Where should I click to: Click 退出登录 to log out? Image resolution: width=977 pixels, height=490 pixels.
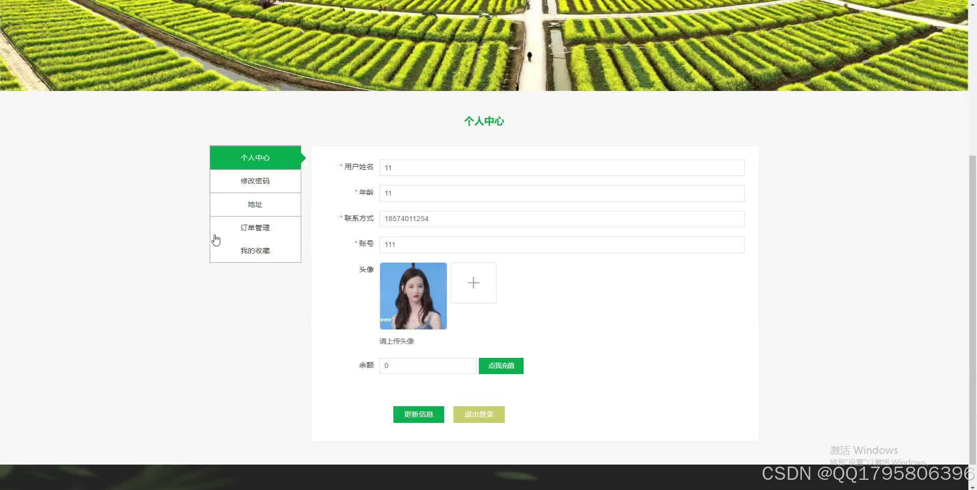478,414
